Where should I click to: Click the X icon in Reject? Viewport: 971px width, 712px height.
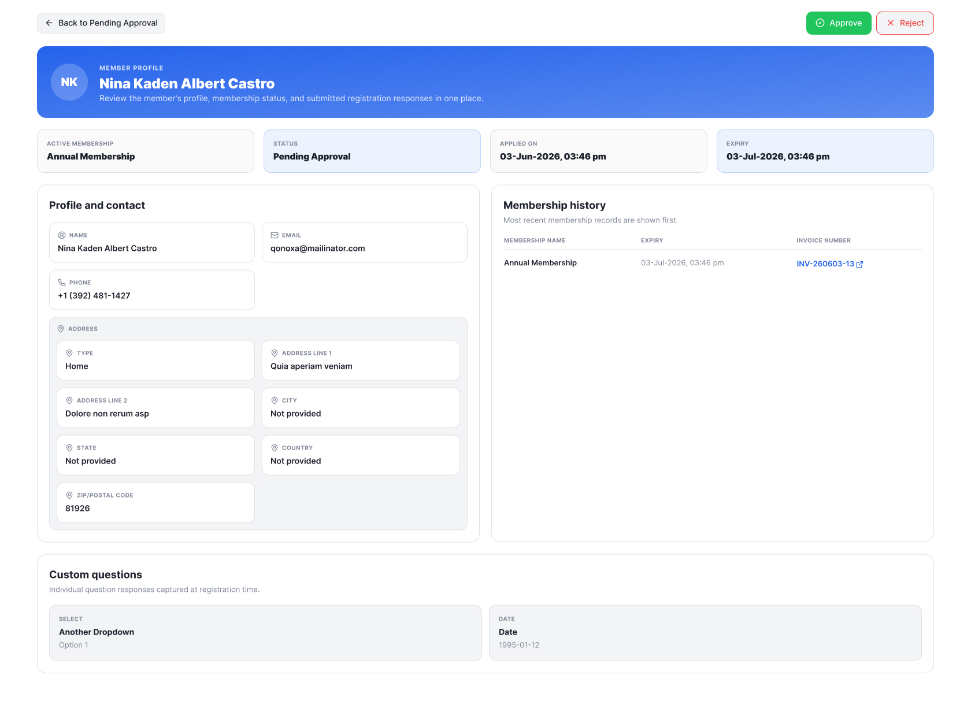[x=891, y=23]
